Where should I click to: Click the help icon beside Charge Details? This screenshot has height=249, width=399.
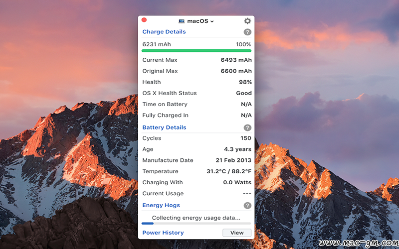tap(247, 32)
